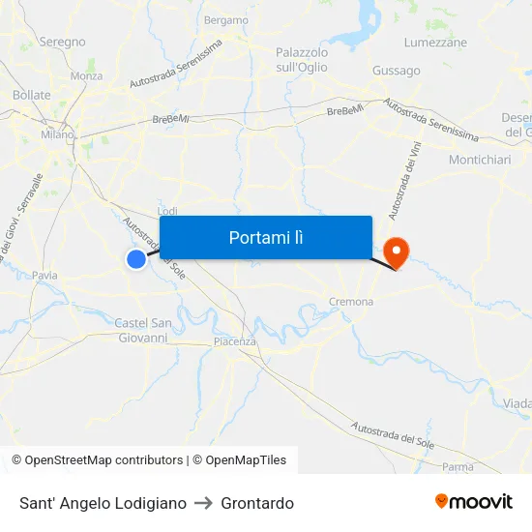
Task: Select the blue origin location dot
Action: pyautogui.click(x=136, y=259)
